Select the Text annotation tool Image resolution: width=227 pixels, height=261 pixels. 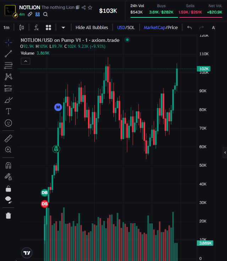click(x=8, y=111)
